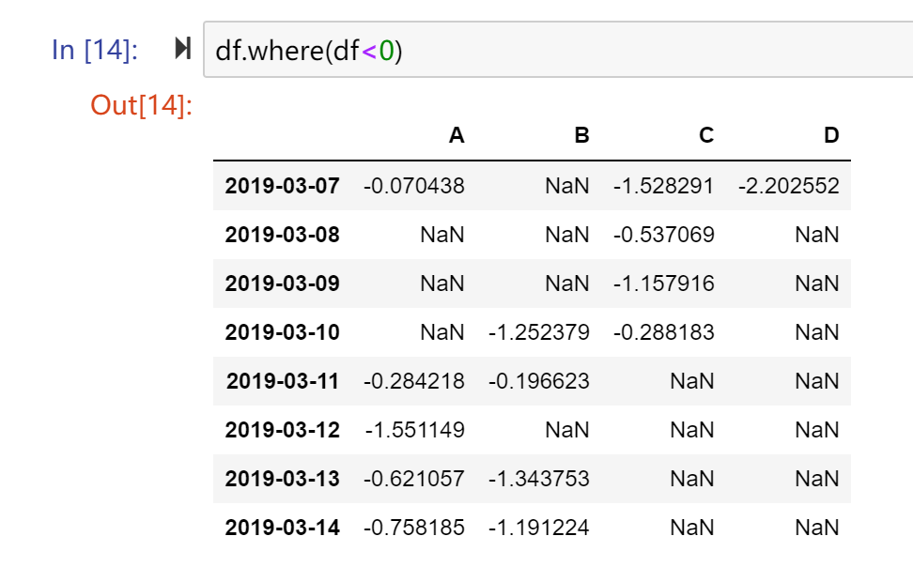Click the value -1.343753 in the 2019-03-13 row
The width and height of the screenshot is (913, 567).
pyautogui.click(x=539, y=479)
